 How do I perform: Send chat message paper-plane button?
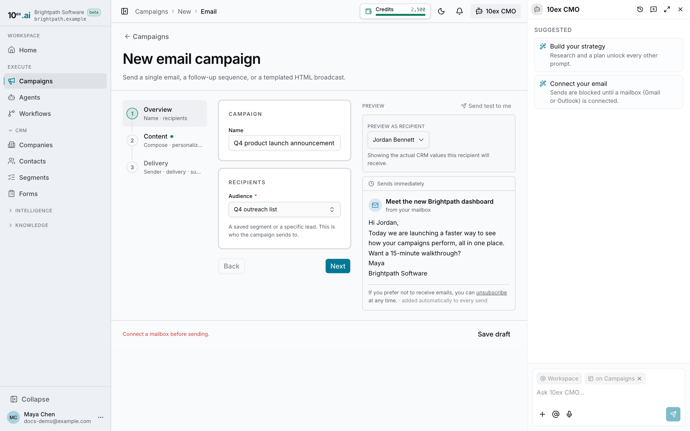[x=673, y=414]
